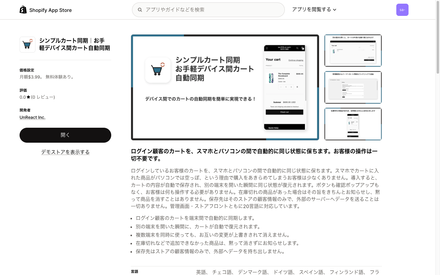Click bullet 複数端末を同時に使っても
Viewport: 440px width, 275px height.
pyautogui.click(x=213, y=235)
